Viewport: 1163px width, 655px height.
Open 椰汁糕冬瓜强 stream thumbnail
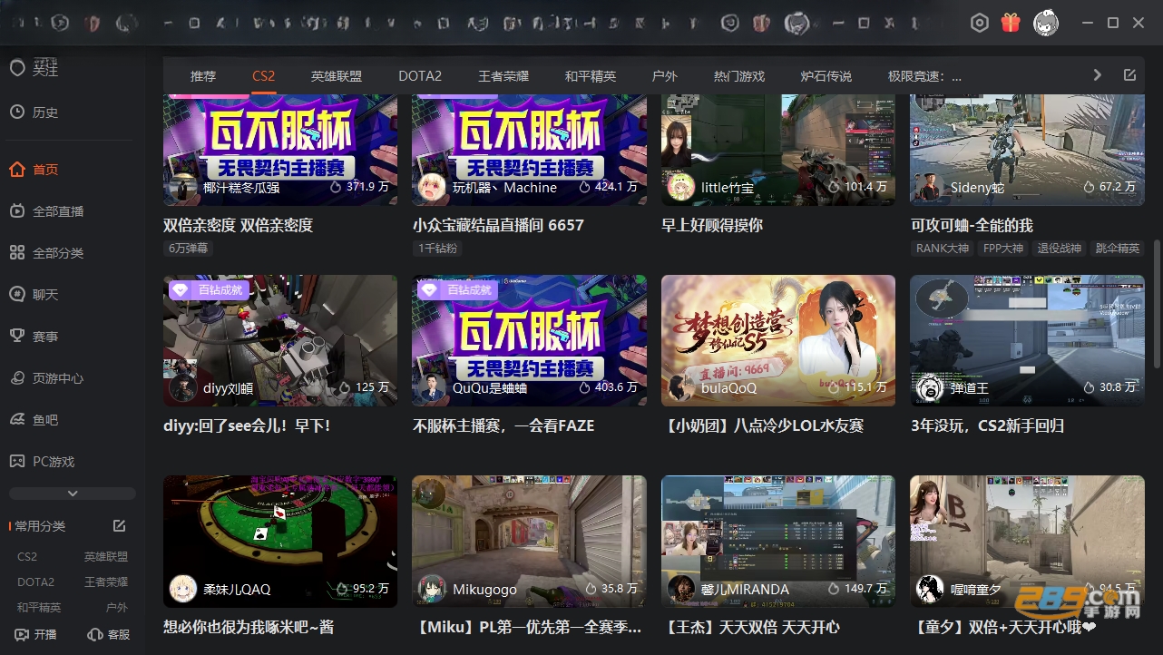280,150
